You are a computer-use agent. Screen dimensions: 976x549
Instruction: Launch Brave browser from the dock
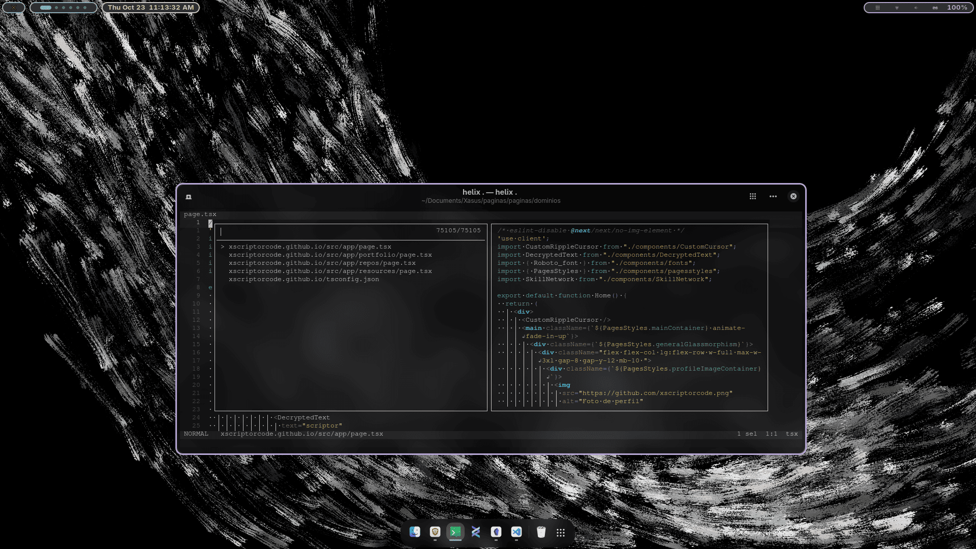(435, 532)
